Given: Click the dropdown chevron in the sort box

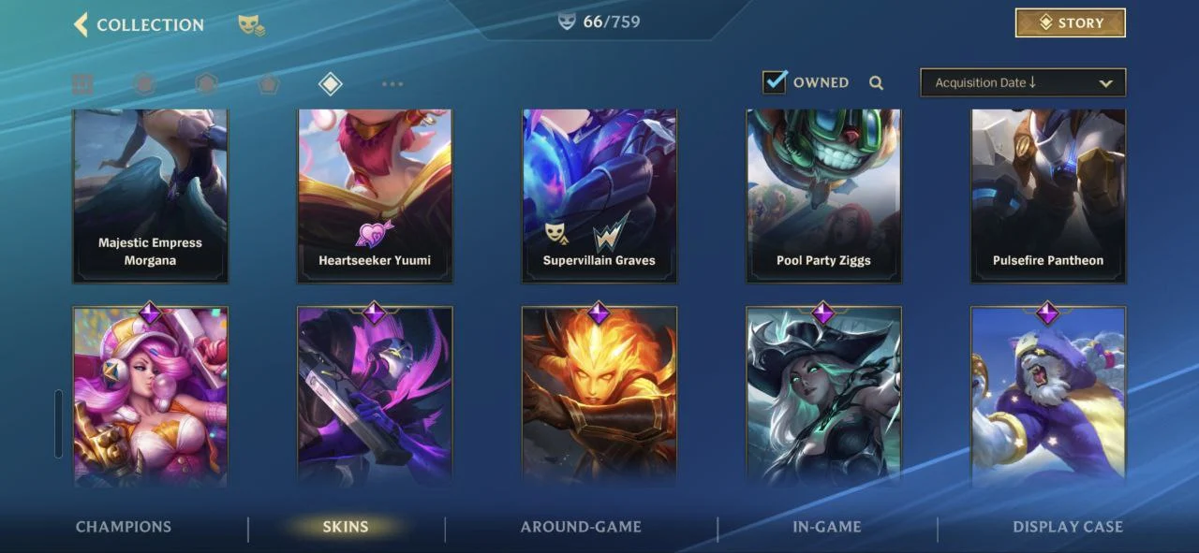Looking at the screenshot, I should 1105,83.
